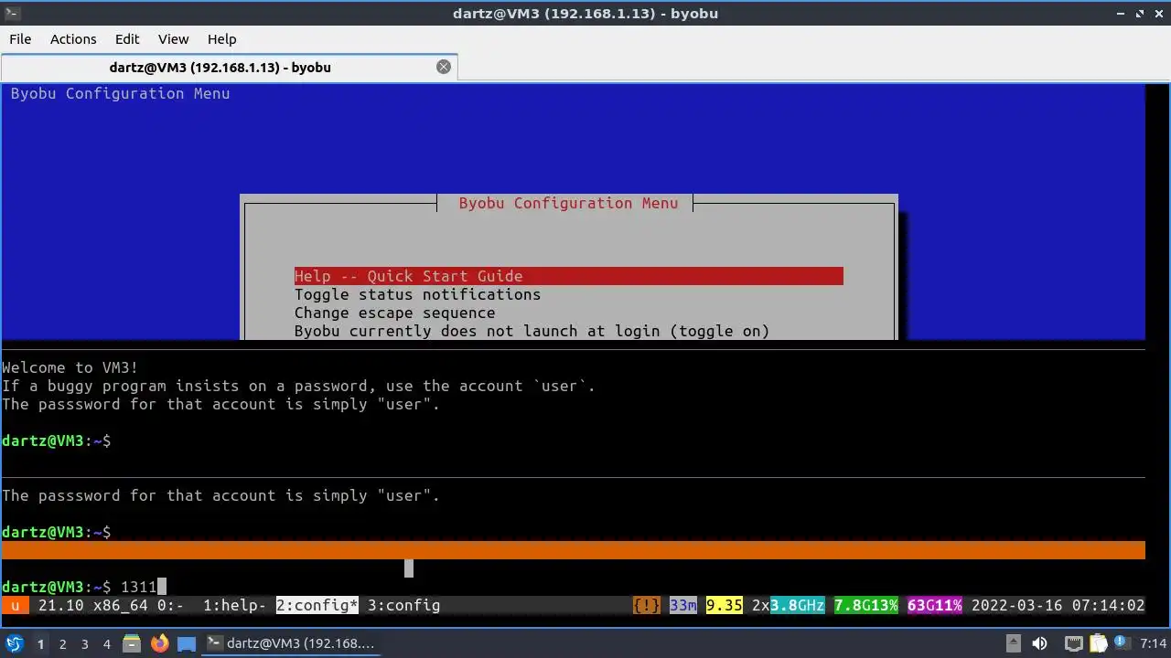Switch to byobu window 2:config*
Image resolution: width=1171 pixels, height=658 pixels.
tap(317, 605)
